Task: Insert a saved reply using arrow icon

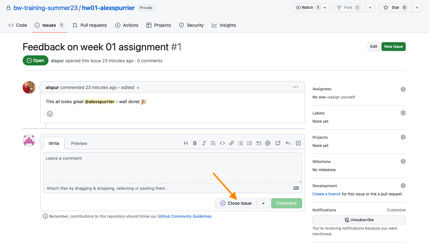Action: point(288,143)
